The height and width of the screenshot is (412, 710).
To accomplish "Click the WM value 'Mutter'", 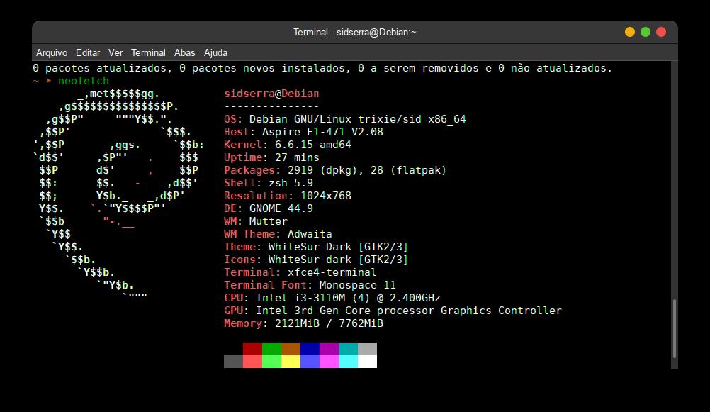I will click(x=268, y=221).
